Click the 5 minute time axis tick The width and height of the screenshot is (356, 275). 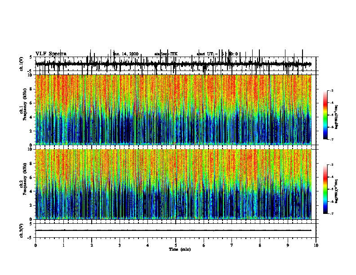[x=176, y=245]
